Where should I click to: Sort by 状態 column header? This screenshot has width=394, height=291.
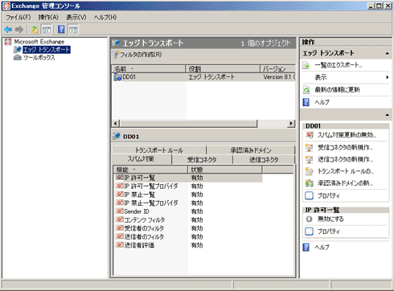pos(225,170)
